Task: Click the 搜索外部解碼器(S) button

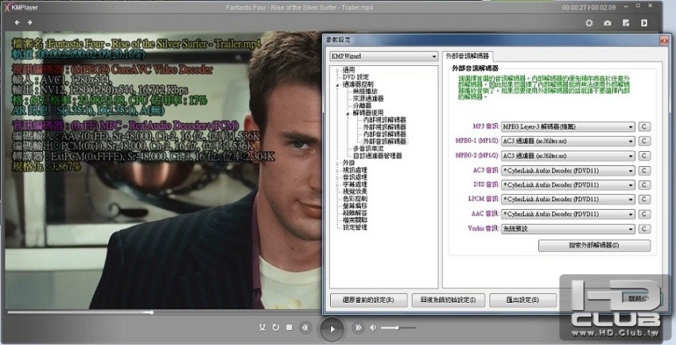Action: [594, 245]
